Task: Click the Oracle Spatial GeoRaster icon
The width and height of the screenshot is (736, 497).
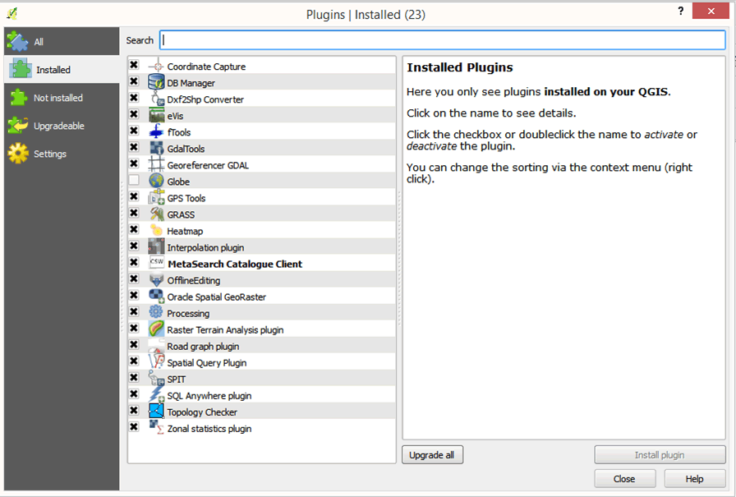Action: point(156,296)
